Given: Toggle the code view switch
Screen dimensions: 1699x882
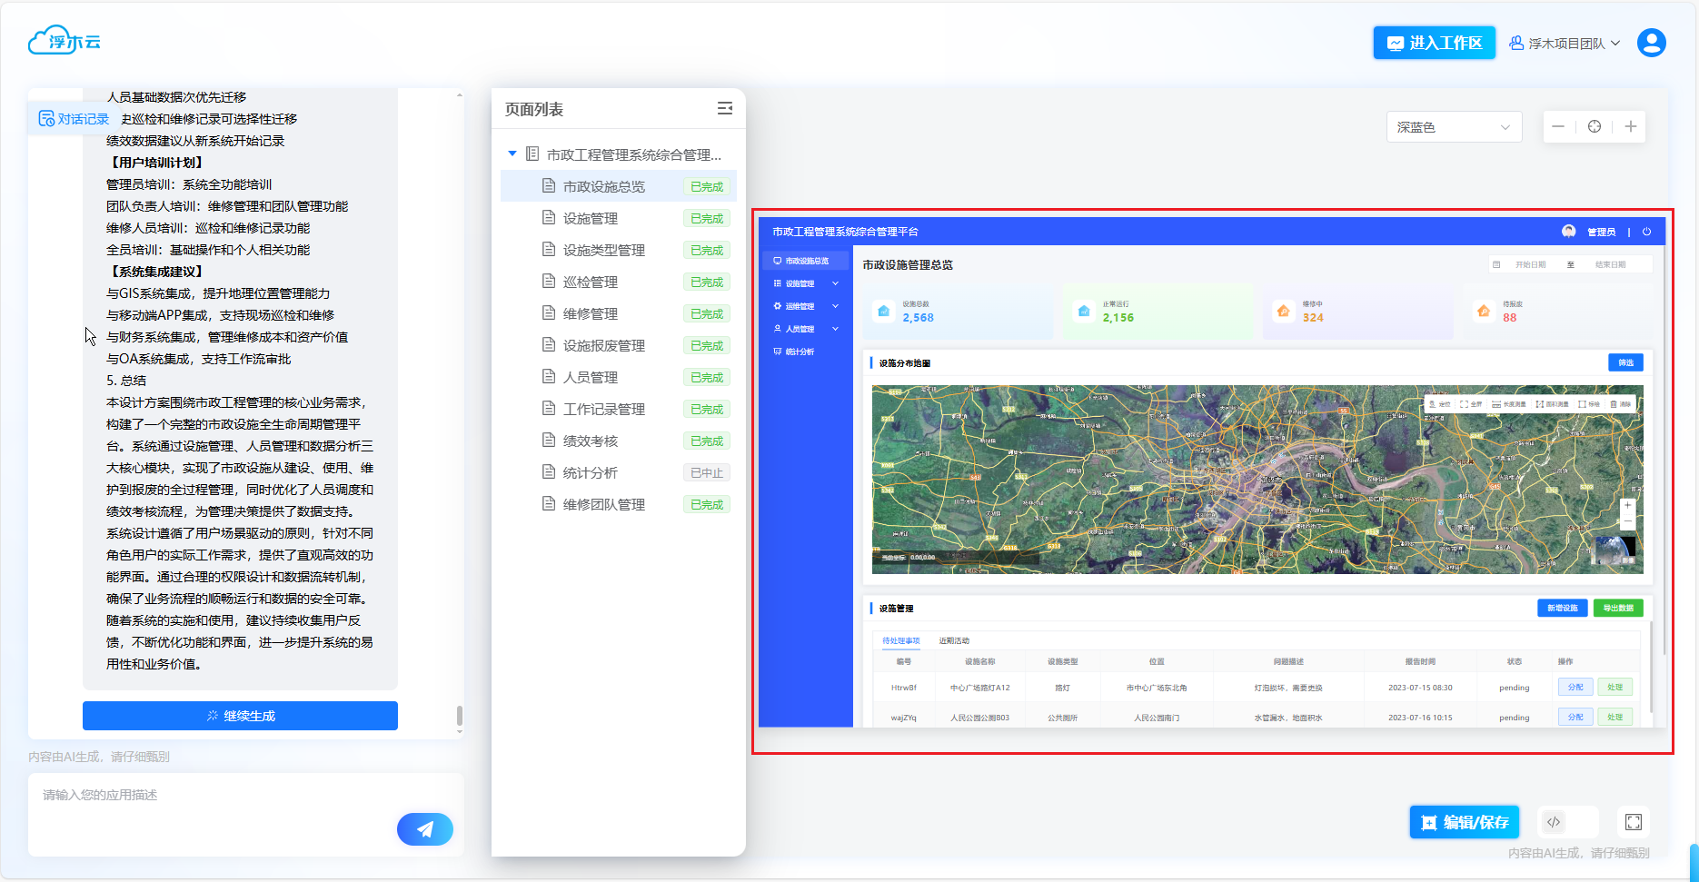Looking at the screenshot, I should tap(1567, 822).
